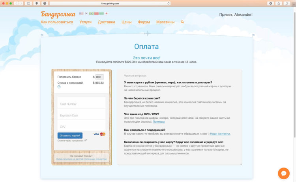Image resolution: width=296 pixels, height=182 pixels.
Task: Open the Форум menu item
Action: tap(144, 22)
